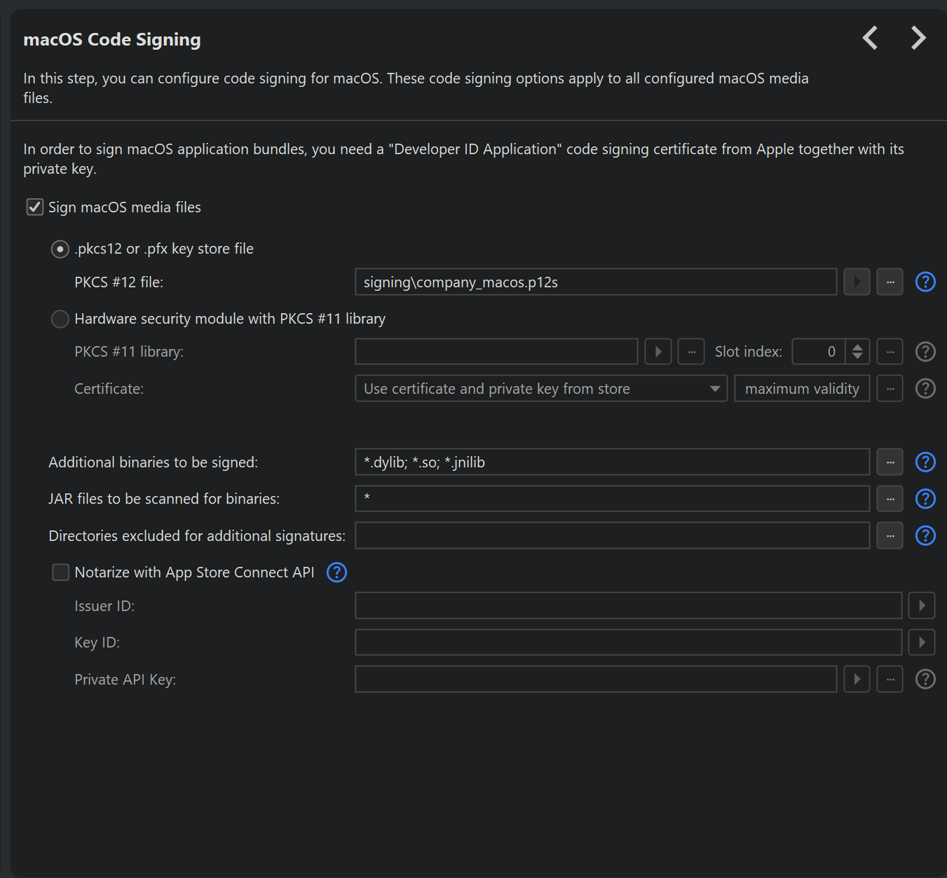Uncheck Sign macOS media files
Screen dimensions: 947x878
[x=35, y=207]
